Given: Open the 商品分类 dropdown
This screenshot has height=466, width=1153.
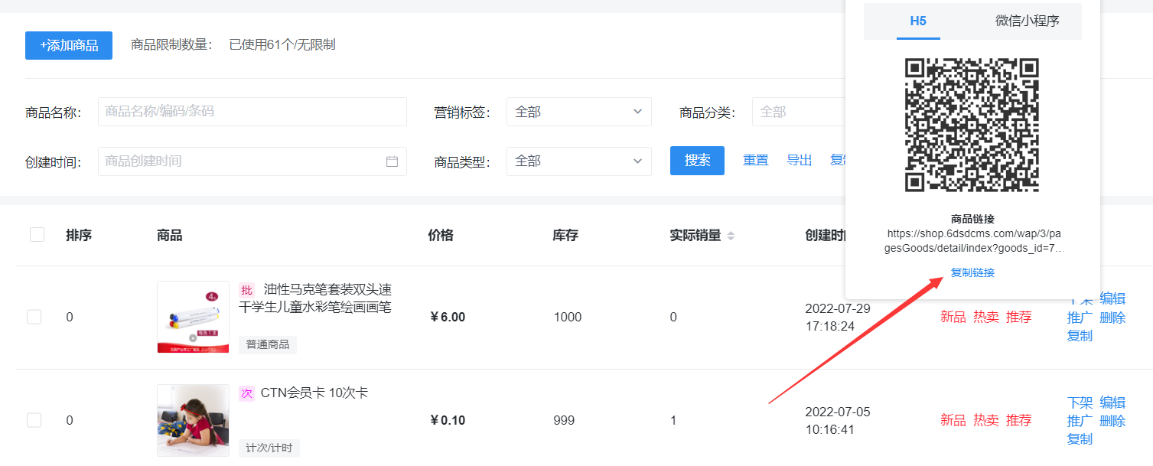Looking at the screenshot, I should tap(799, 112).
